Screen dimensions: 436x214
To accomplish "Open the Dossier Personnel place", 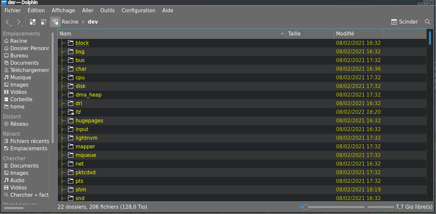I will pos(26,48).
